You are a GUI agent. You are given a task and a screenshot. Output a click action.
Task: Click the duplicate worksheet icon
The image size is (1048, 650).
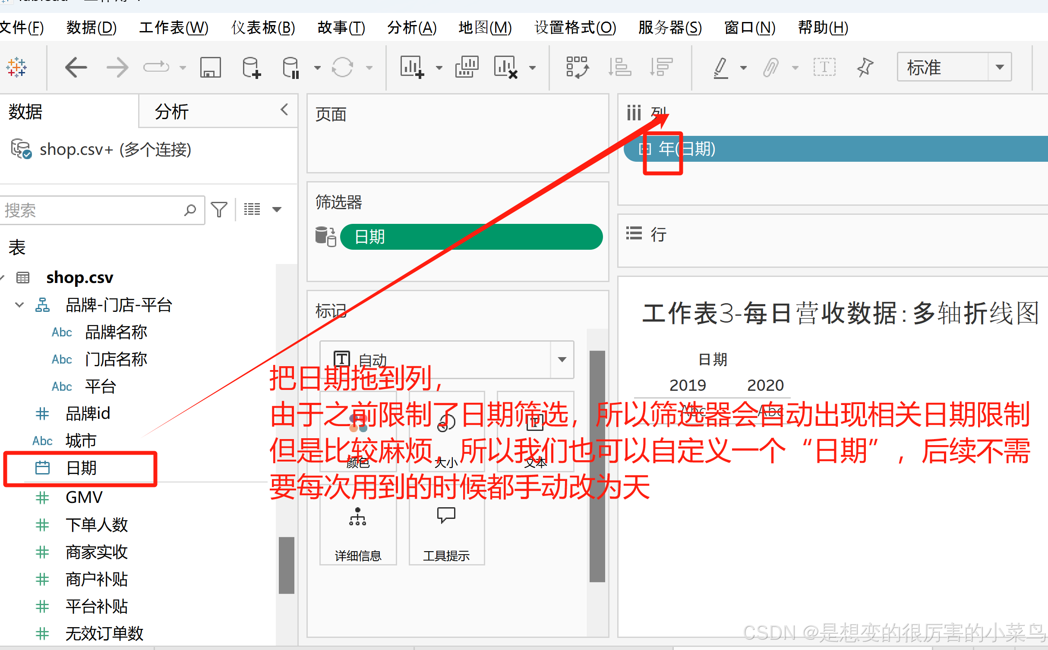[x=467, y=67]
